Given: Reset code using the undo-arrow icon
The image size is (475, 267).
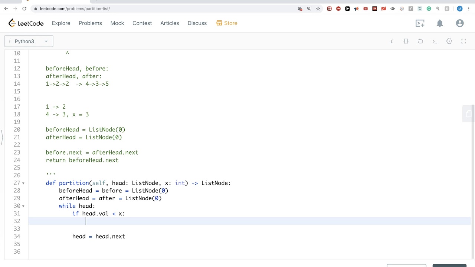Looking at the screenshot, I should [x=420, y=41].
